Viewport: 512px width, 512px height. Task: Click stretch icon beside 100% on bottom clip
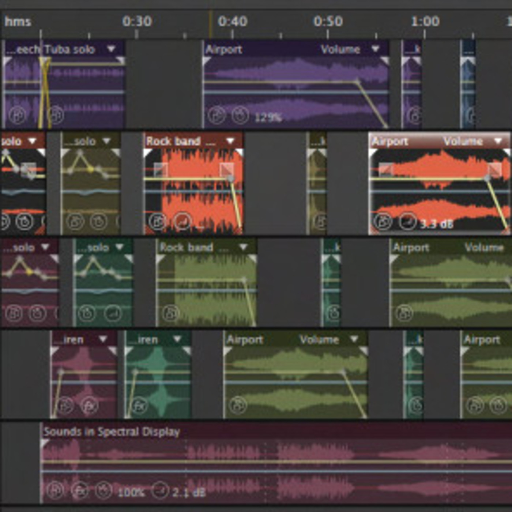[x=103, y=491]
